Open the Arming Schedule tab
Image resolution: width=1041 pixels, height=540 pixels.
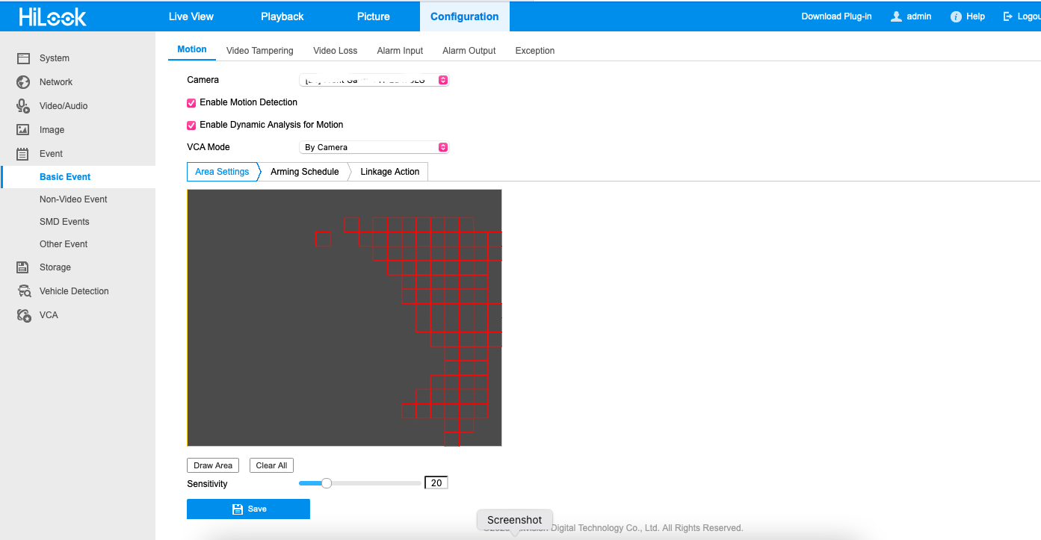point(304,172)
